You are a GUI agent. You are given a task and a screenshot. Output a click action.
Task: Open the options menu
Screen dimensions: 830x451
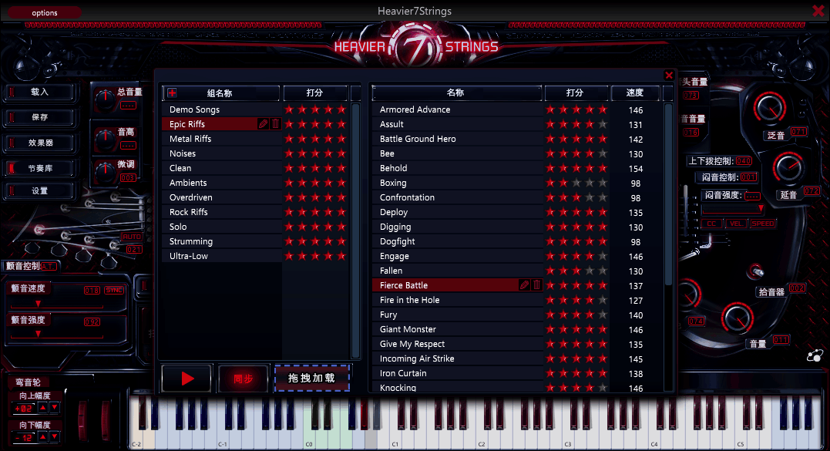coord(45,12)
